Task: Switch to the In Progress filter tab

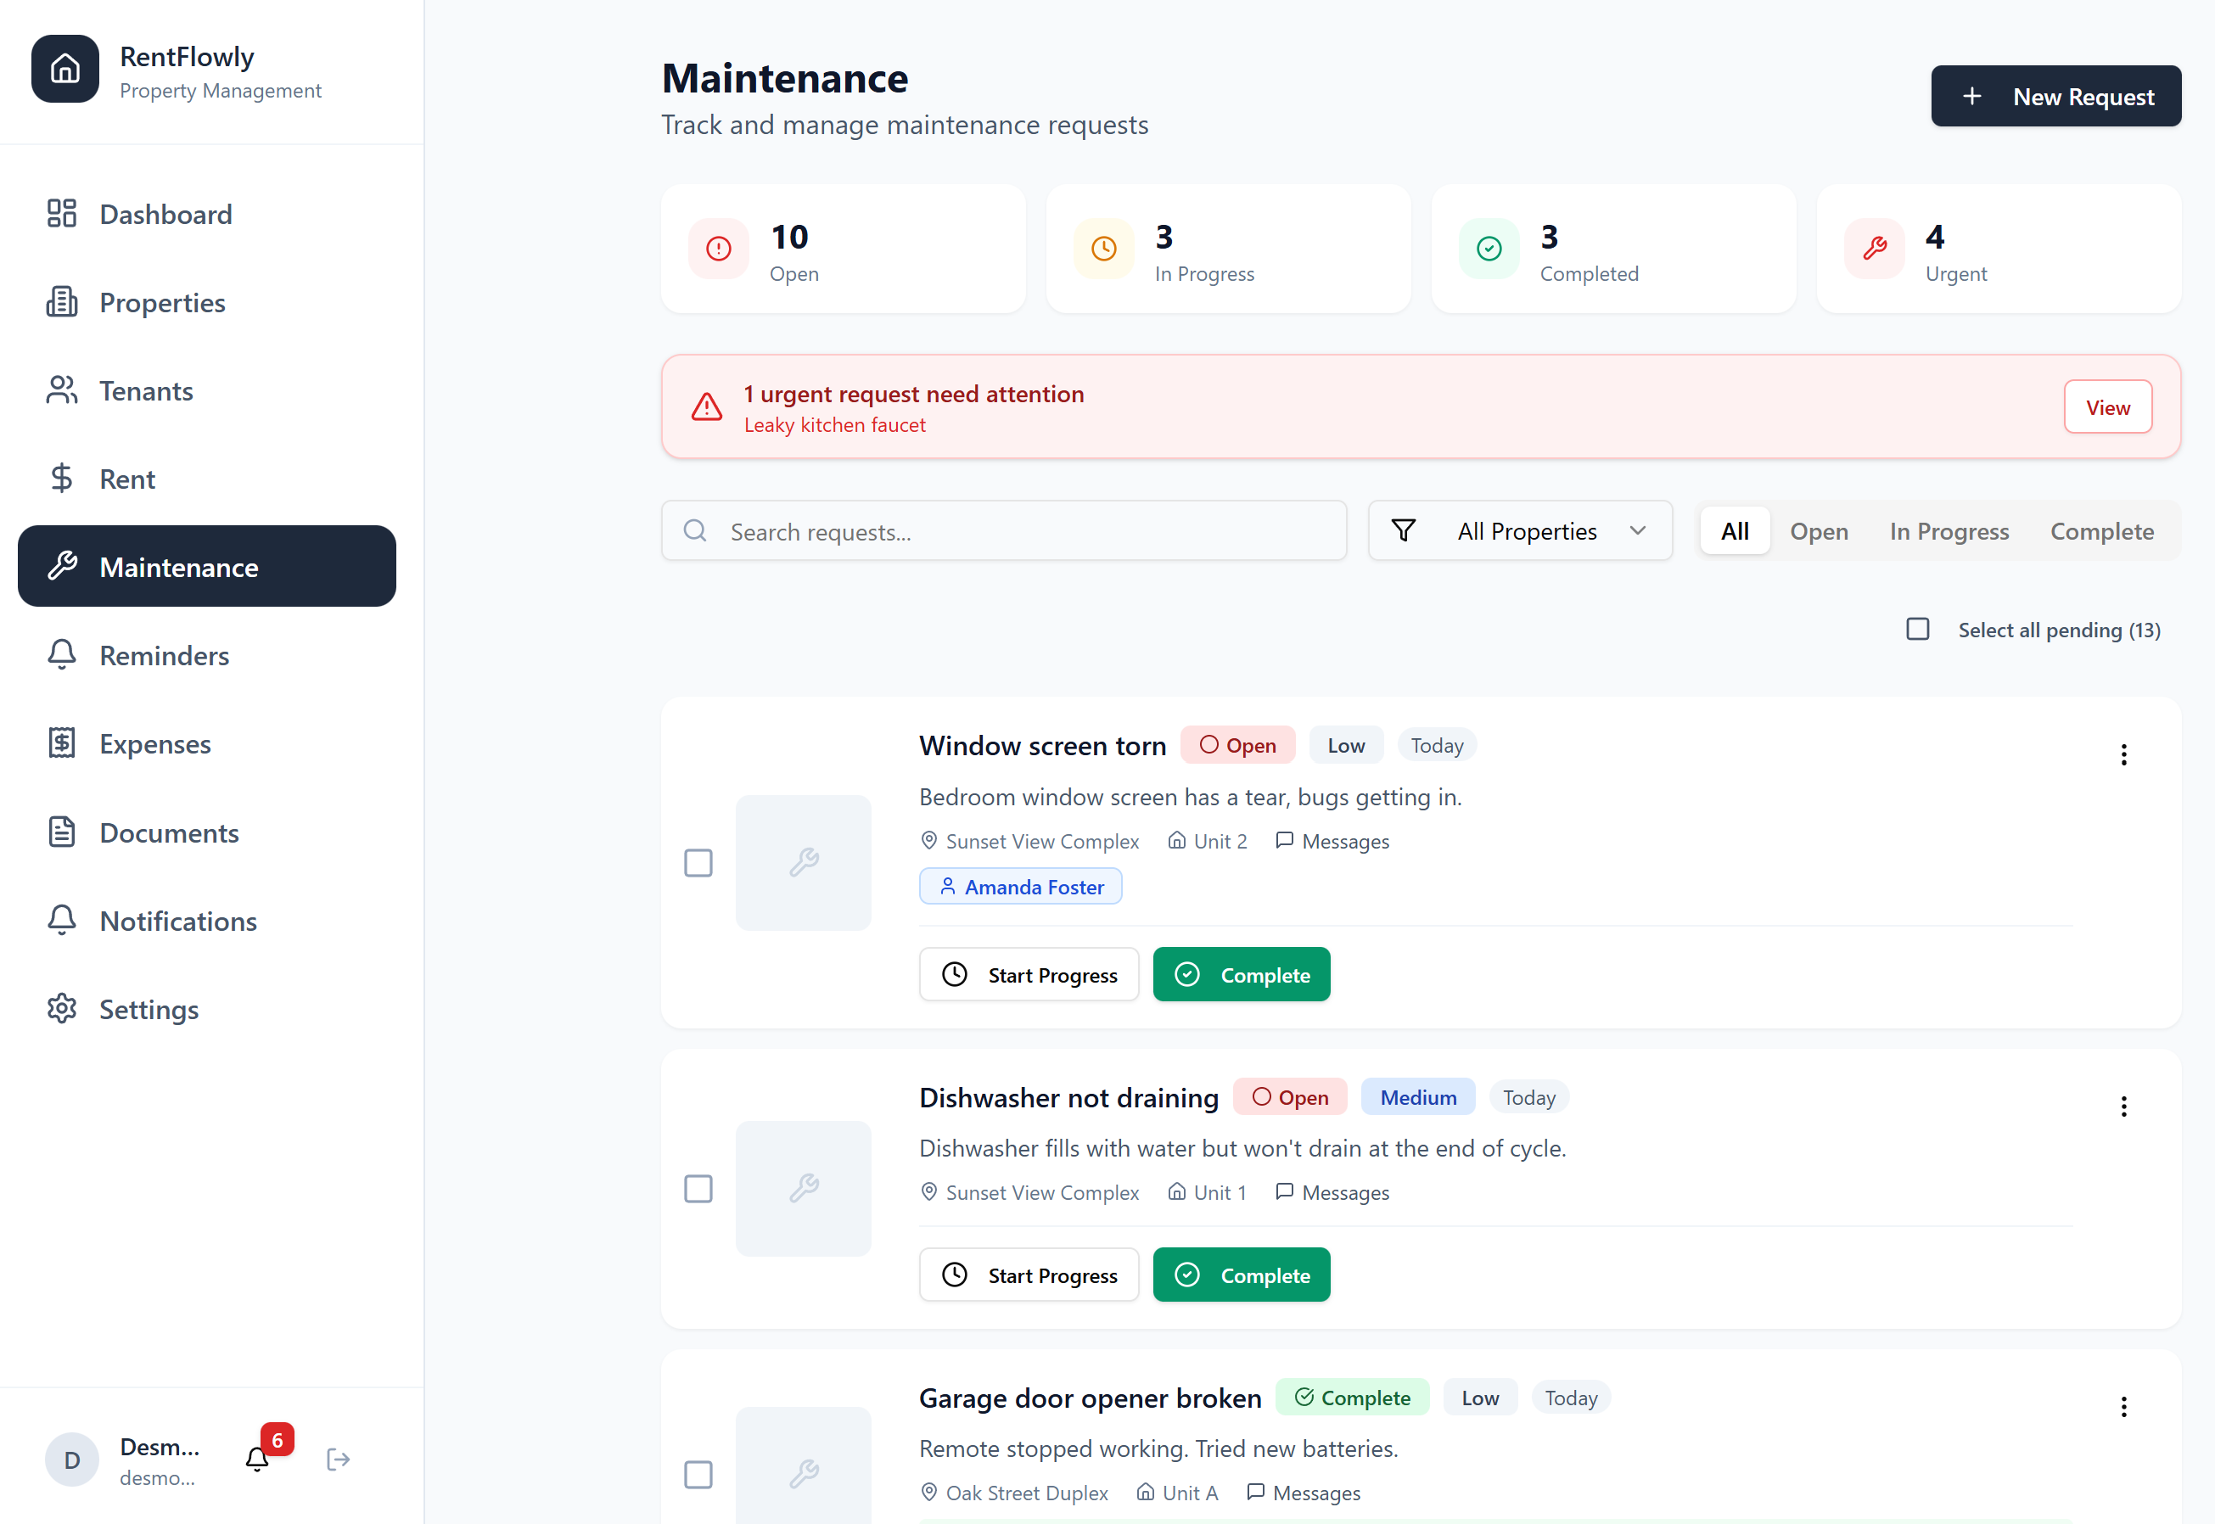Action: pos(1948,530)
